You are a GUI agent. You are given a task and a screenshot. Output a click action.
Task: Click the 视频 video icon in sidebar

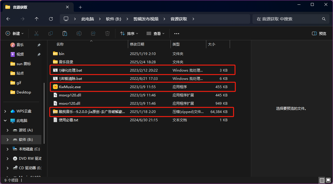[x=13, y=54]
